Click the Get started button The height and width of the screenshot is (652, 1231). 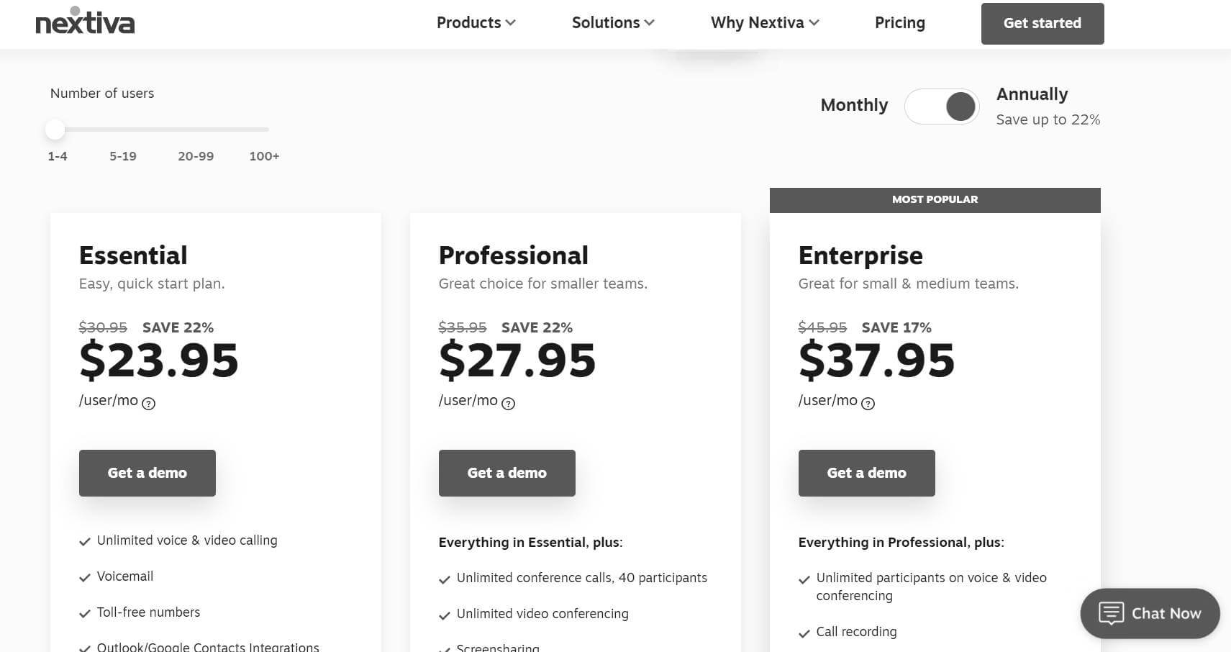[x=1043, y=24]
